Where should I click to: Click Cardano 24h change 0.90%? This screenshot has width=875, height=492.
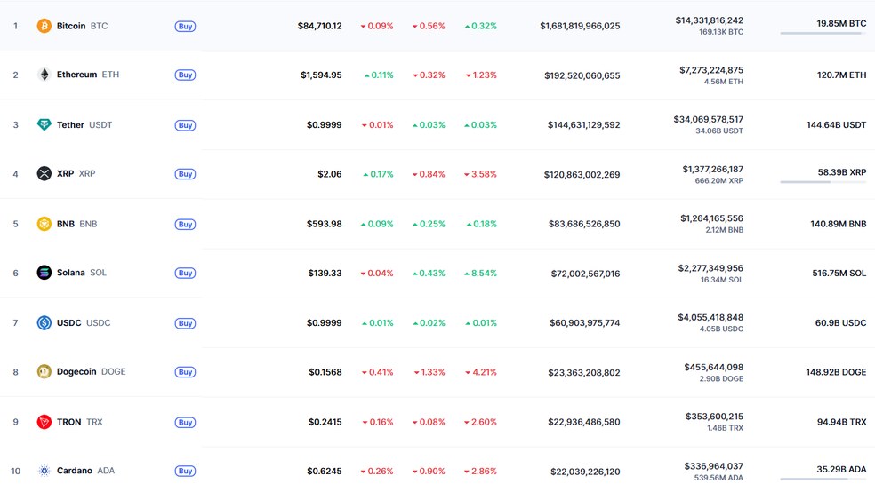point(429,472)
